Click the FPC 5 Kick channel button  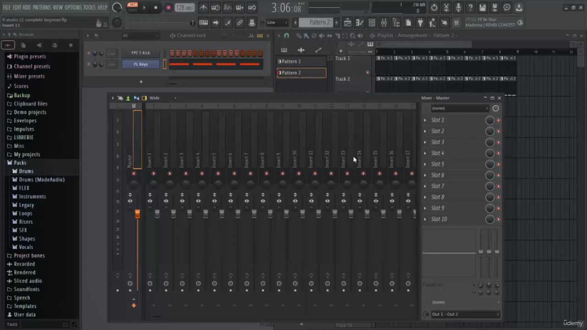click(141, 53)
